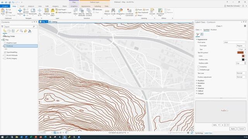Click the Download Map button
Screen dimensions: 248x139
point(160,12)
